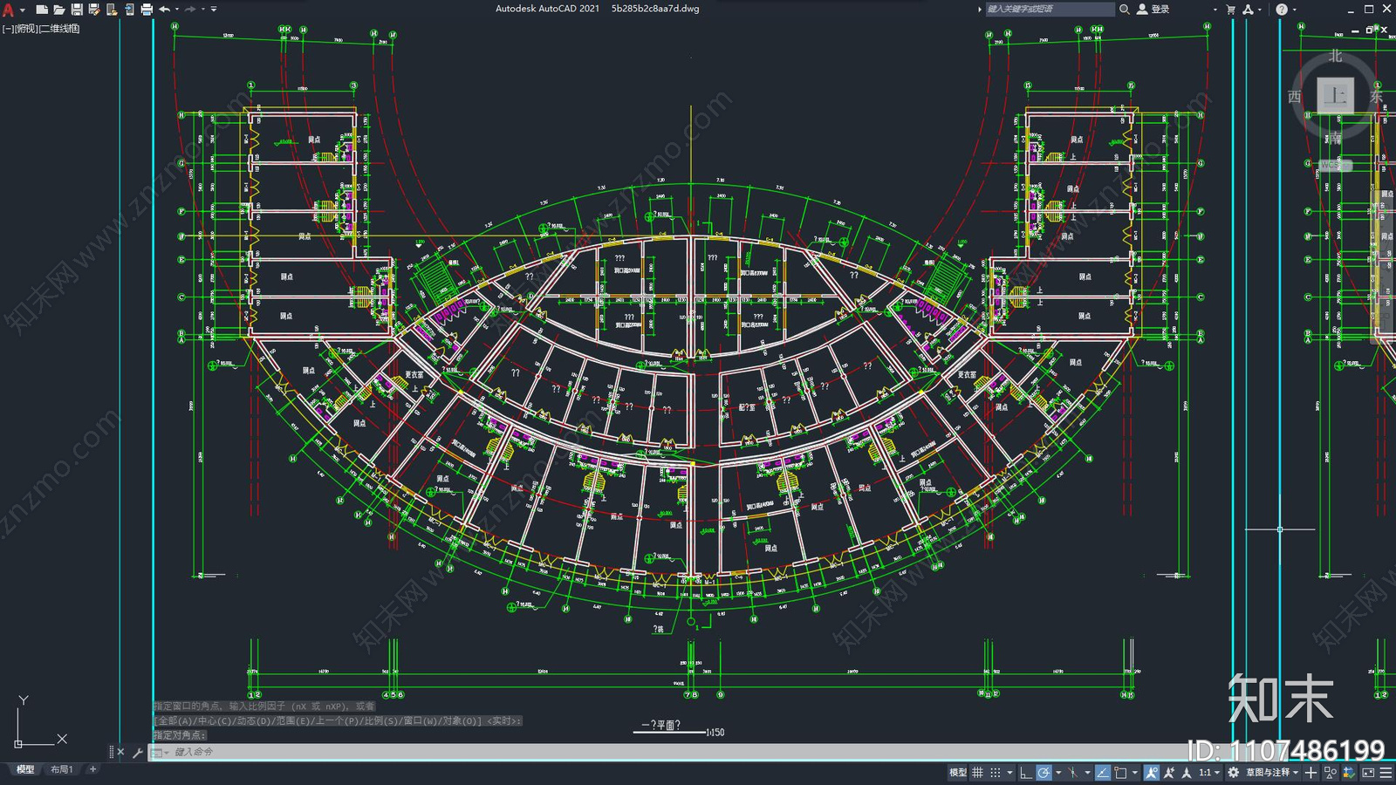Undo the last action
Viewport: 1396px width, 785px height.
(x=164, y=10)
